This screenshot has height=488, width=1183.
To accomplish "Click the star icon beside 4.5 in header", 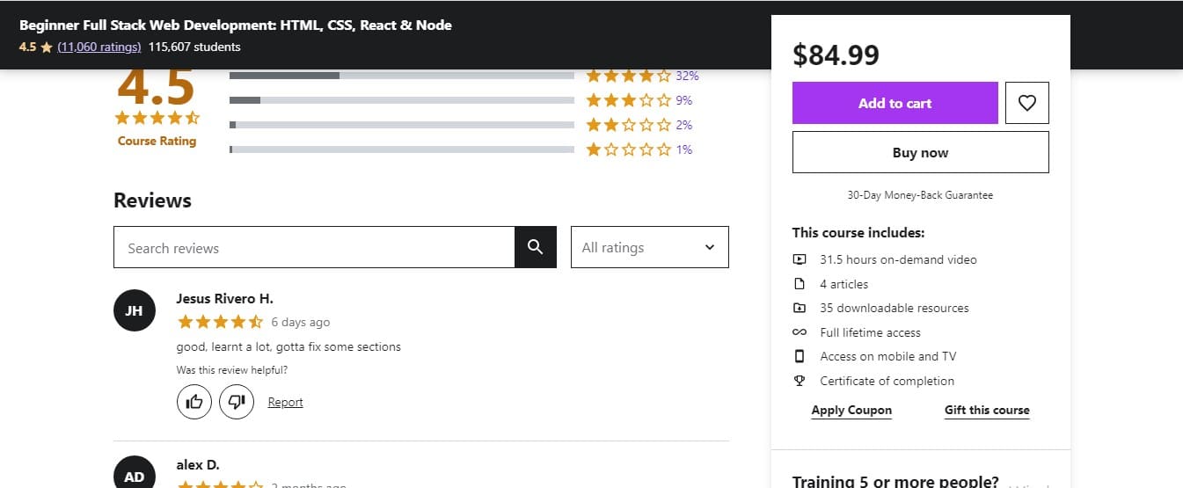I will 47,47.
